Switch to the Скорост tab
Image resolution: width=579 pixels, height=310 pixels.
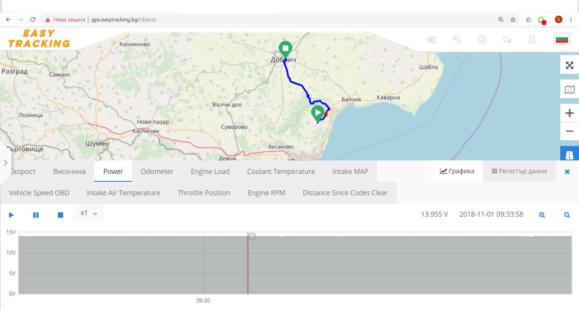click(x=23, y=172)
